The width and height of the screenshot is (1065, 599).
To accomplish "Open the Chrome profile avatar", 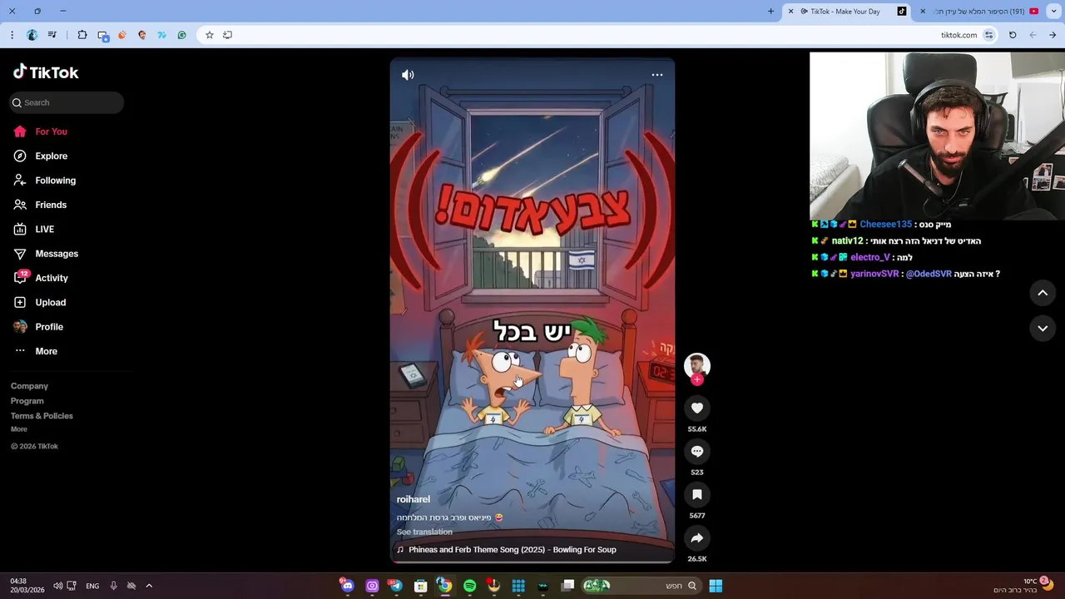I will pos(32,35).
